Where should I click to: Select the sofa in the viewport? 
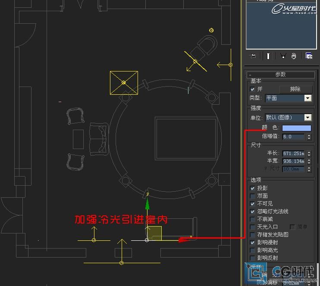(x=99, y=139)
